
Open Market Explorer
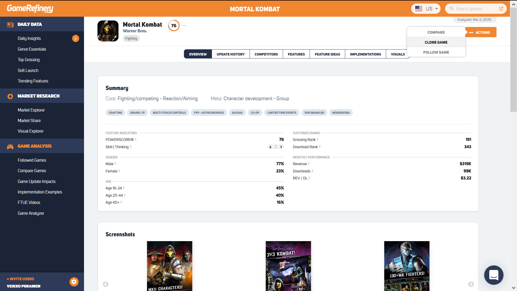coord(32,110)
